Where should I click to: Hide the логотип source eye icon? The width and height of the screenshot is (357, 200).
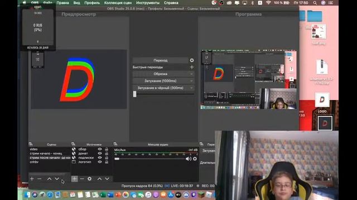point(100,162)
